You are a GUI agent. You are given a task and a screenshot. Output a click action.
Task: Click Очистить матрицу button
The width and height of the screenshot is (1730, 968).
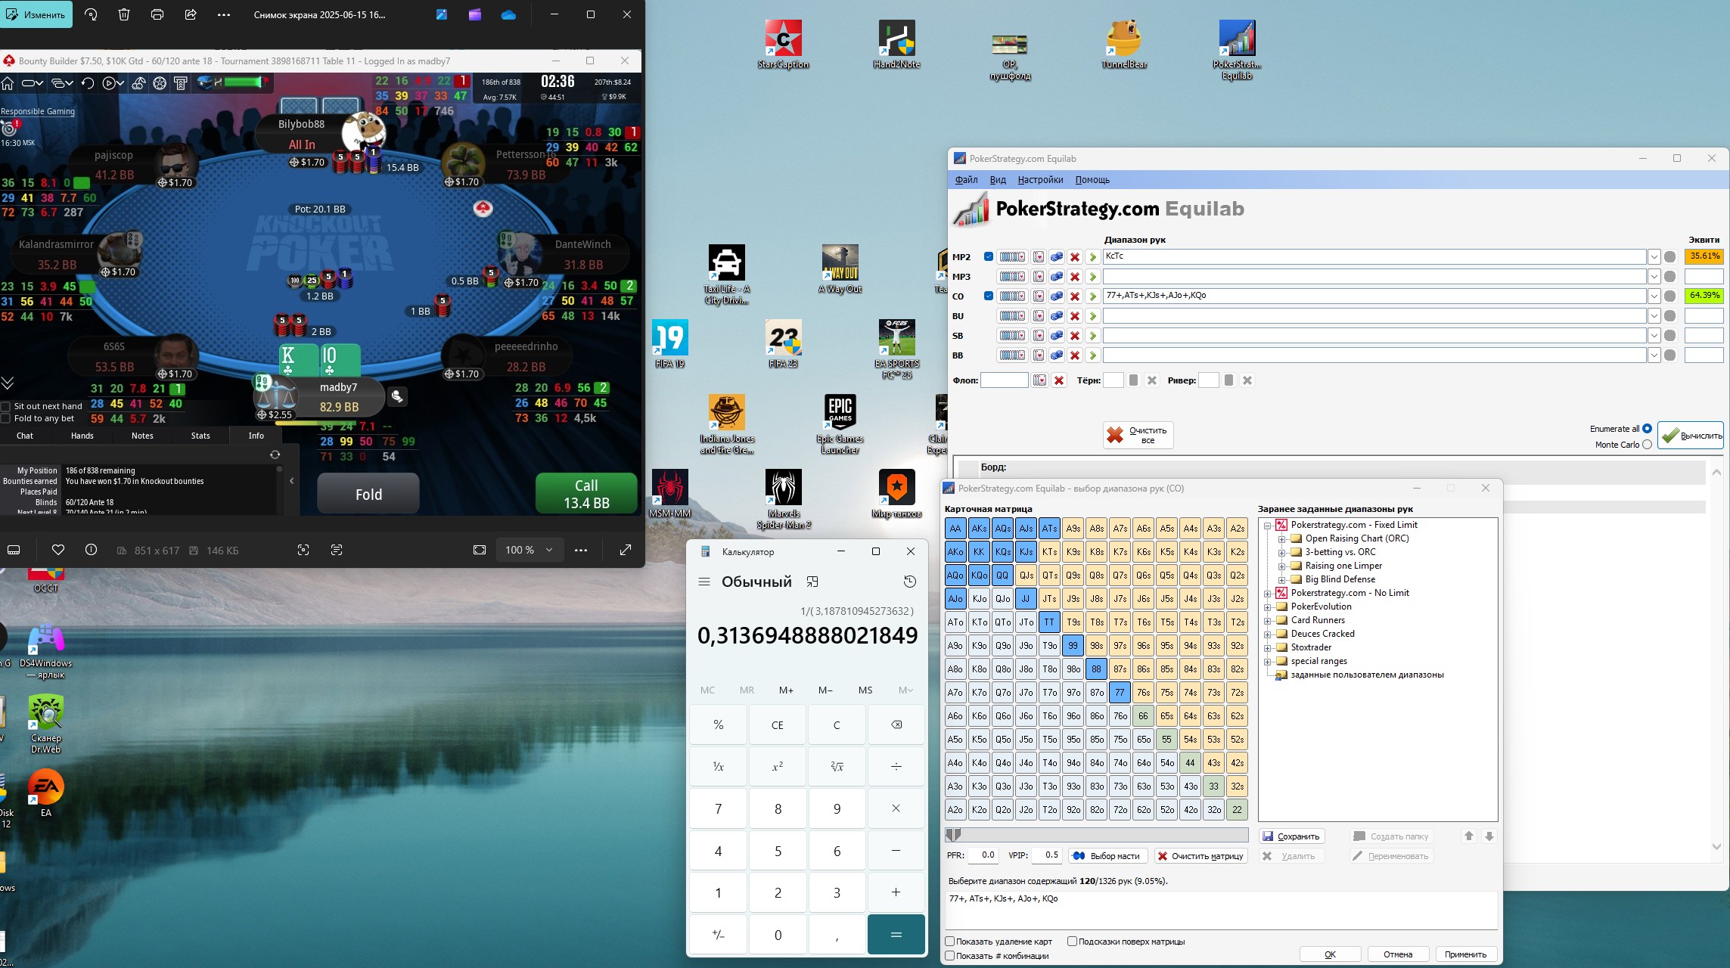click(x=1200, y=856)
